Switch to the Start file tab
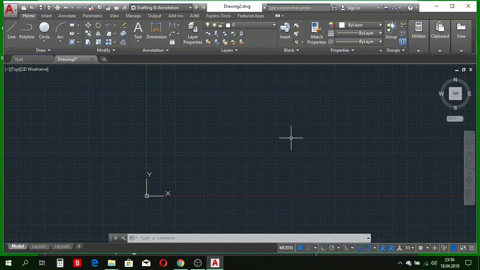 pyautogui.click(x=19, y=59)
